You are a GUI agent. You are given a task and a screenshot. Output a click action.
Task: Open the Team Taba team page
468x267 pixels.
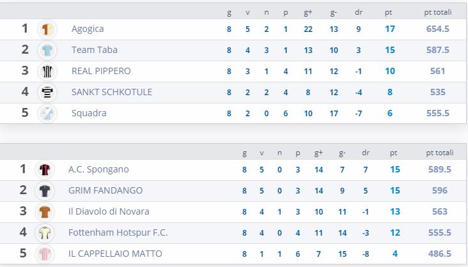point(95,50)
